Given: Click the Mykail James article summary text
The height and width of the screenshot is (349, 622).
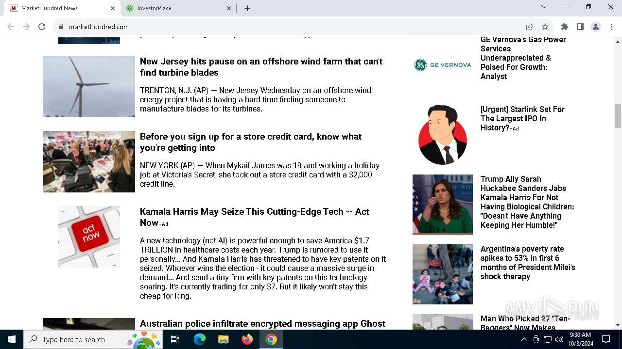Looking at the screenshot, I should point(260,174).
